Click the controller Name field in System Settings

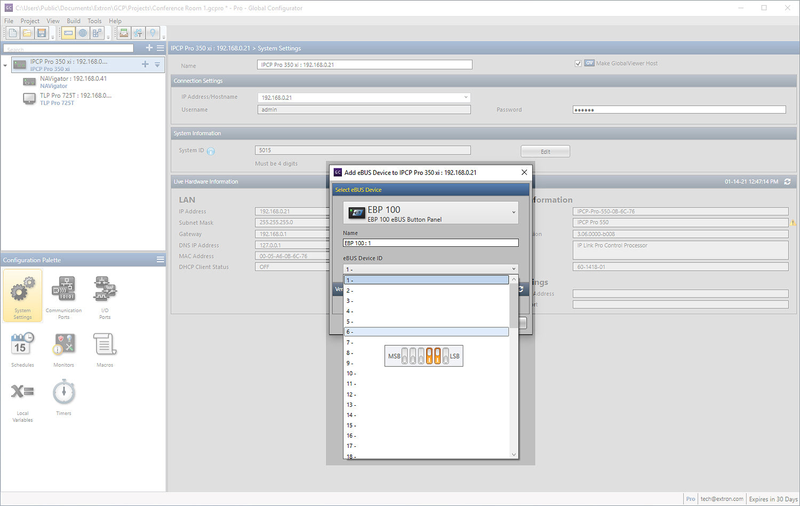[x=364, y=65]
